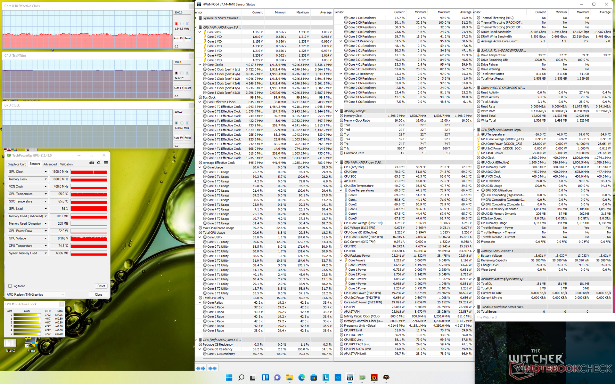Click Auto Fit in Core 0 T0 graph
Image resolution: width=615 pixels, height=384 pixels.
[x=178, y=38]
